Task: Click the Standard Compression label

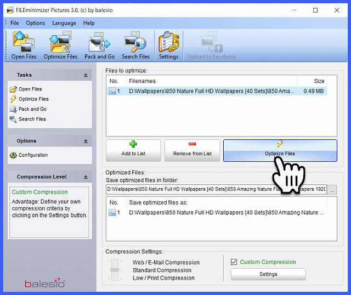Action: (162, 270)
